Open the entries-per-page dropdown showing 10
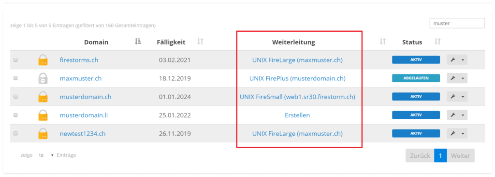Viewport: 495px width, 177px height. click(45, 155)
